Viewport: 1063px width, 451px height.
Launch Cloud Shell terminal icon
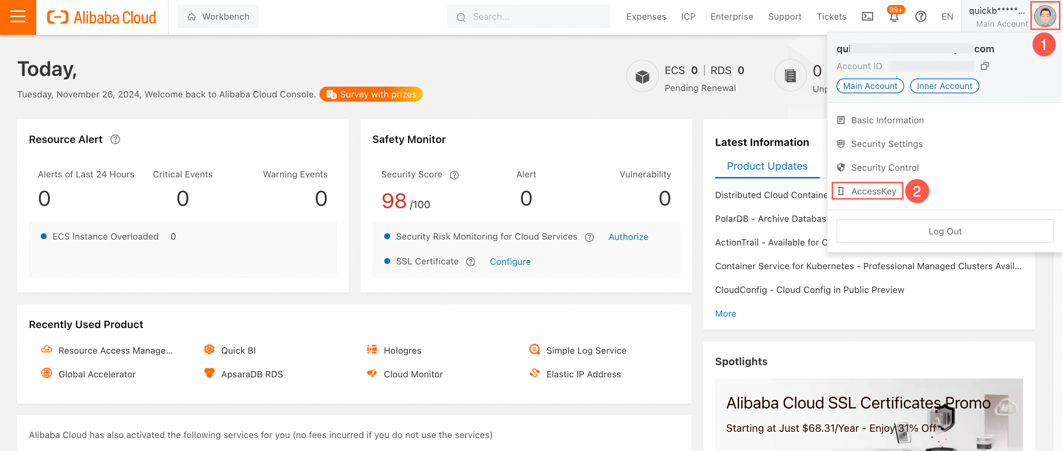pos(868,17)
